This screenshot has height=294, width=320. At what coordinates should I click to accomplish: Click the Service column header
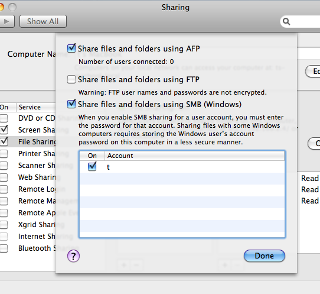[36, 107]
